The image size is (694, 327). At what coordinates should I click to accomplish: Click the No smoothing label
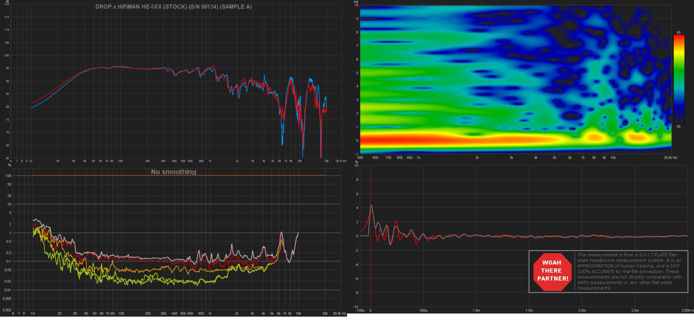click(173, 172)
